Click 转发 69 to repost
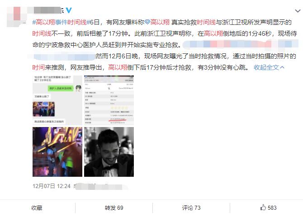 pyautogui.click(x=114, y=208)
